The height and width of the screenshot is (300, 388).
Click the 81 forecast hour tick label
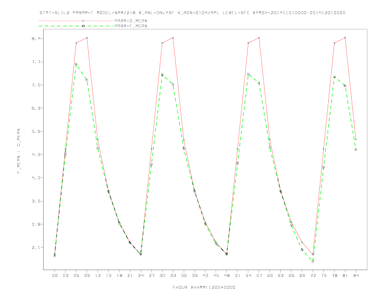pyautogui.click(x=345, y=275)
